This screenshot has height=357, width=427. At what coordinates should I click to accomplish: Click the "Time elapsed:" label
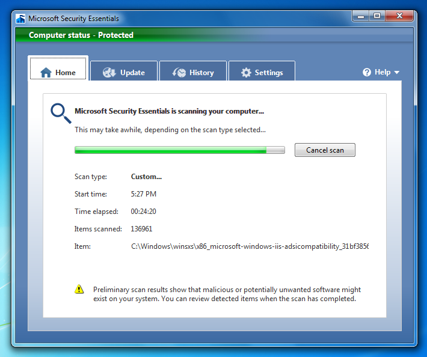(x=96, y=212)
